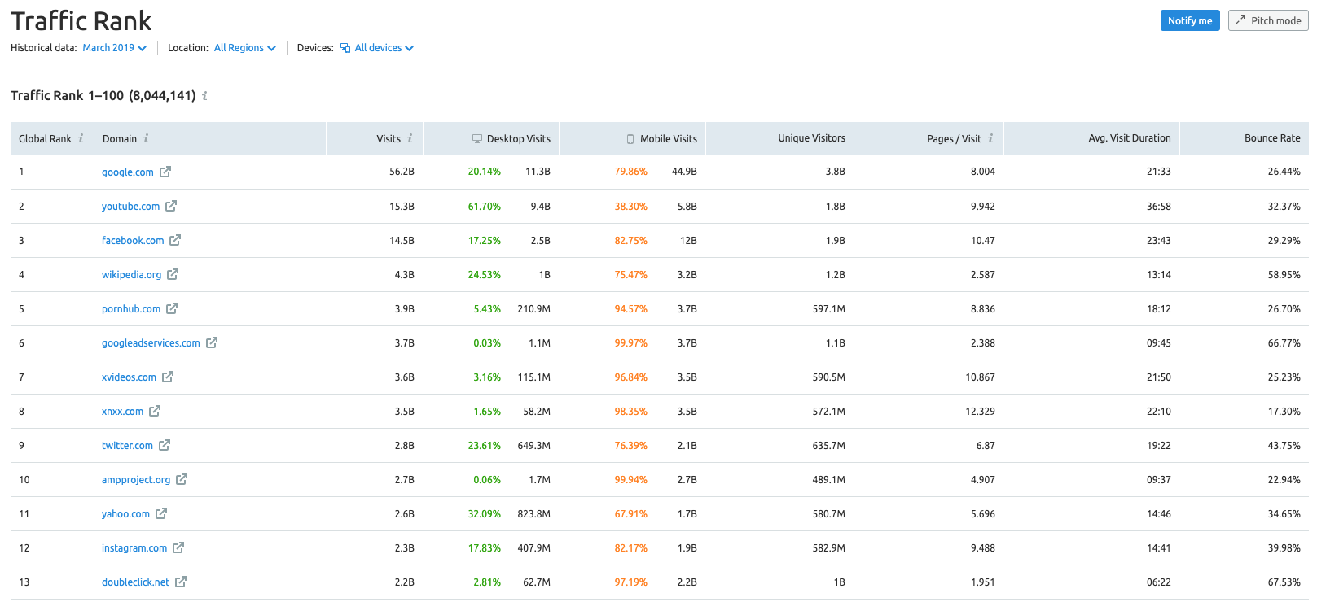Open ampproject.org external link icon
1317x602 pixels.
pyautogui.click(x=182, y=479)
